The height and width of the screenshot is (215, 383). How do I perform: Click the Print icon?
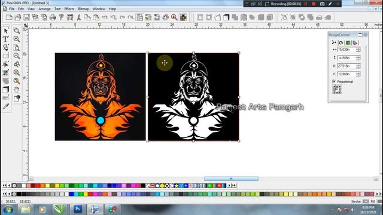pyautogui.click(x=53, y=17)
